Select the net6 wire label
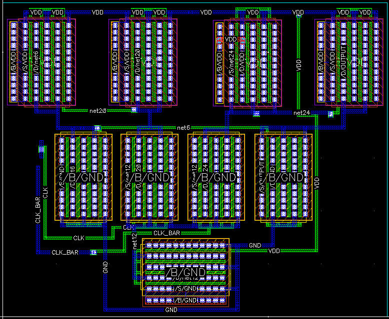The image size is (389, 319). 183,128
